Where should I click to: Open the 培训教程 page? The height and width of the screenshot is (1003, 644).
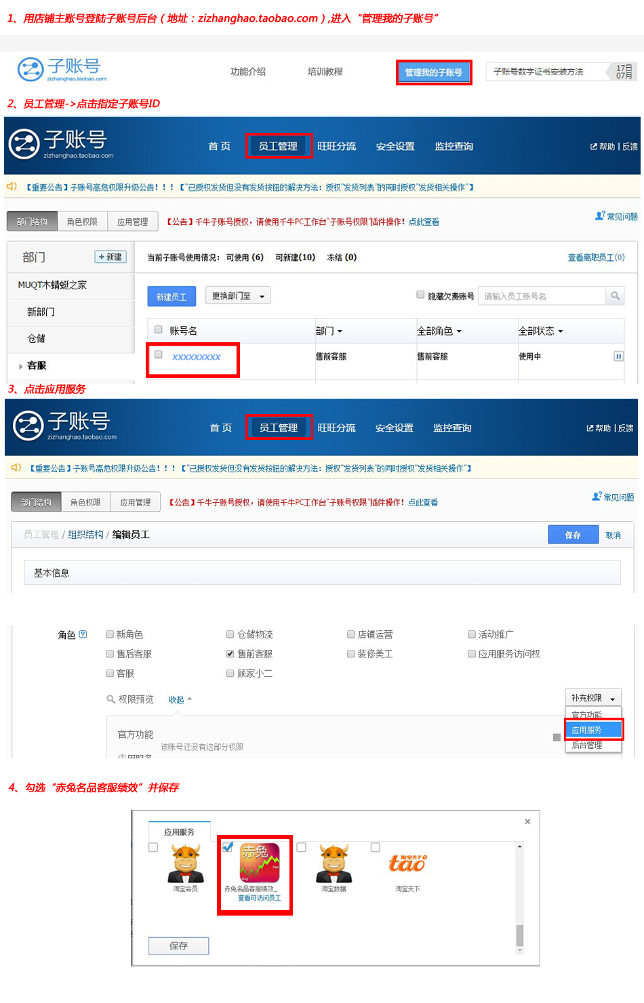[325, 71]
